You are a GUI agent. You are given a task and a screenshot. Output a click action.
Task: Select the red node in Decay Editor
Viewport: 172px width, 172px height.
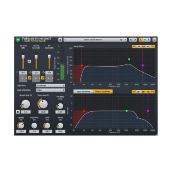click(82, 65)
